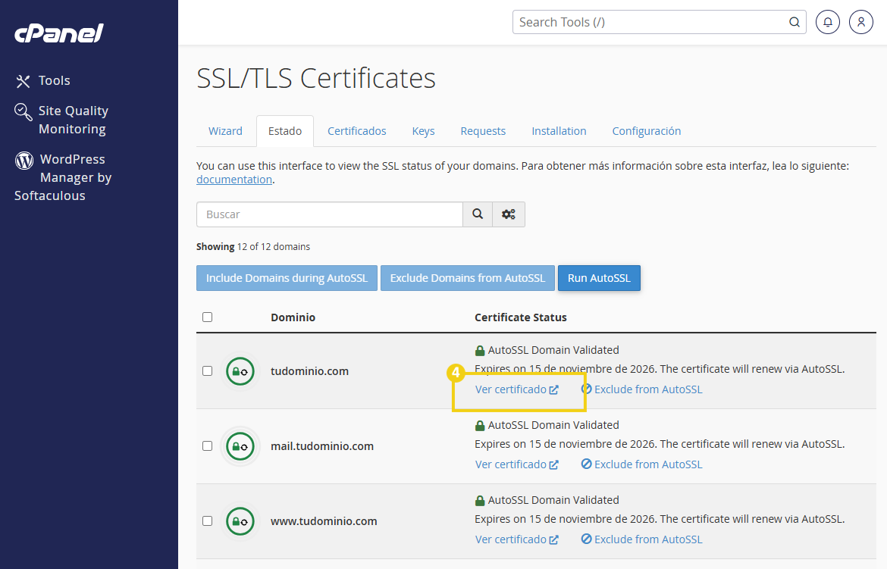The image size is (887, 569).
Task: Open the Configuración tab
Action: pyautogui.click(x=647, y=131)
